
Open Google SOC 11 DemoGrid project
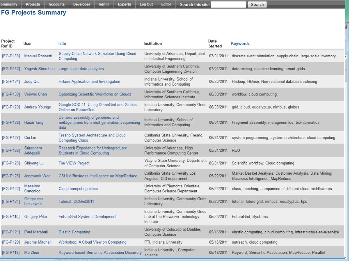pyautogui.click(x=97, y=107)
